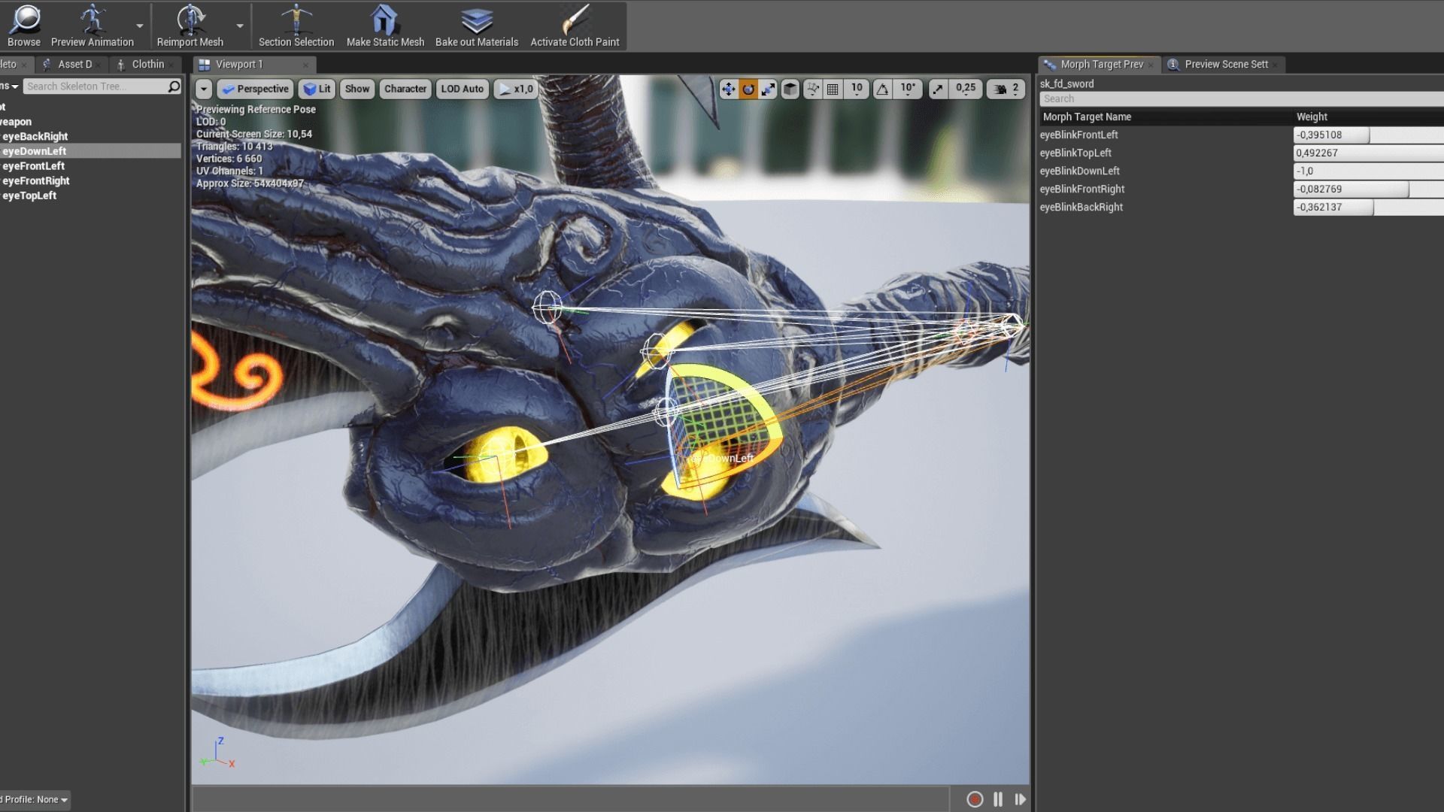Activate the Translate gizmo in the viewport
1444x812 pixels.
click(727, 89)
